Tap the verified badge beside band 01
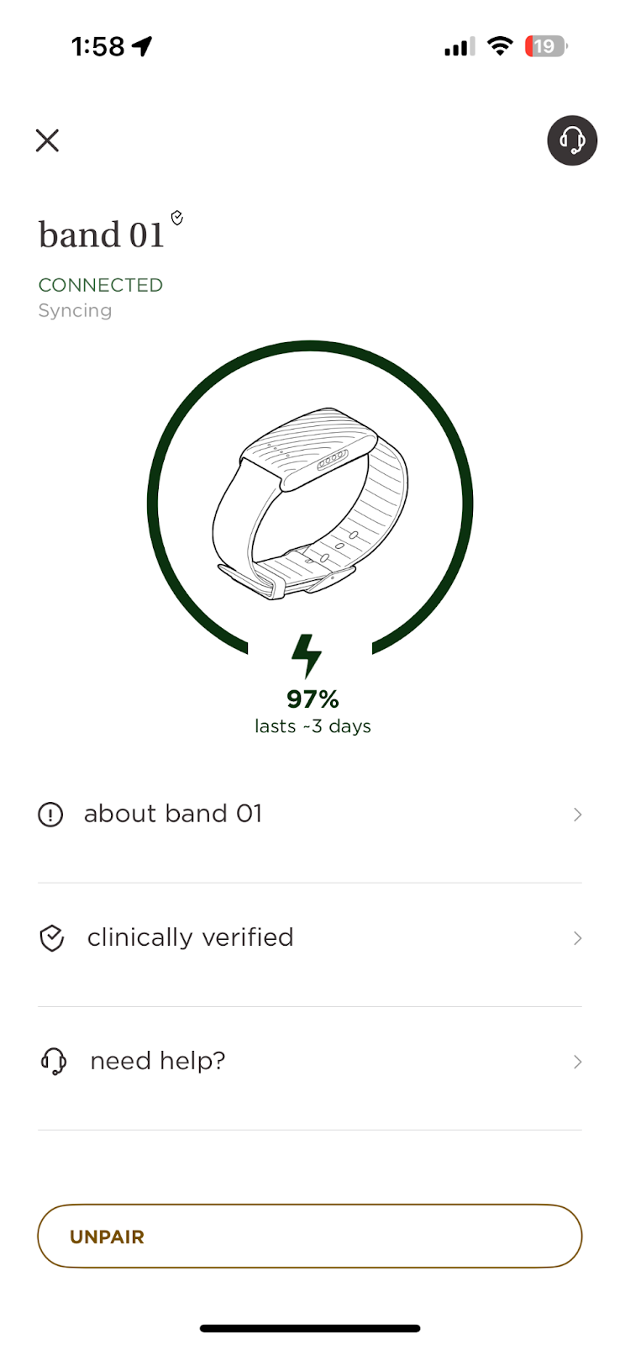Image resolution: width=620 pixels, height=1345 pixels. pyautogui.click(x=177, y=219)
